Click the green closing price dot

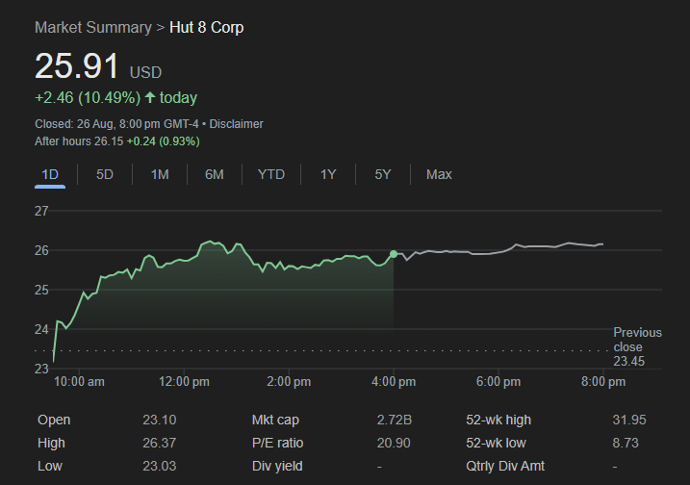(x=394, y=254)
